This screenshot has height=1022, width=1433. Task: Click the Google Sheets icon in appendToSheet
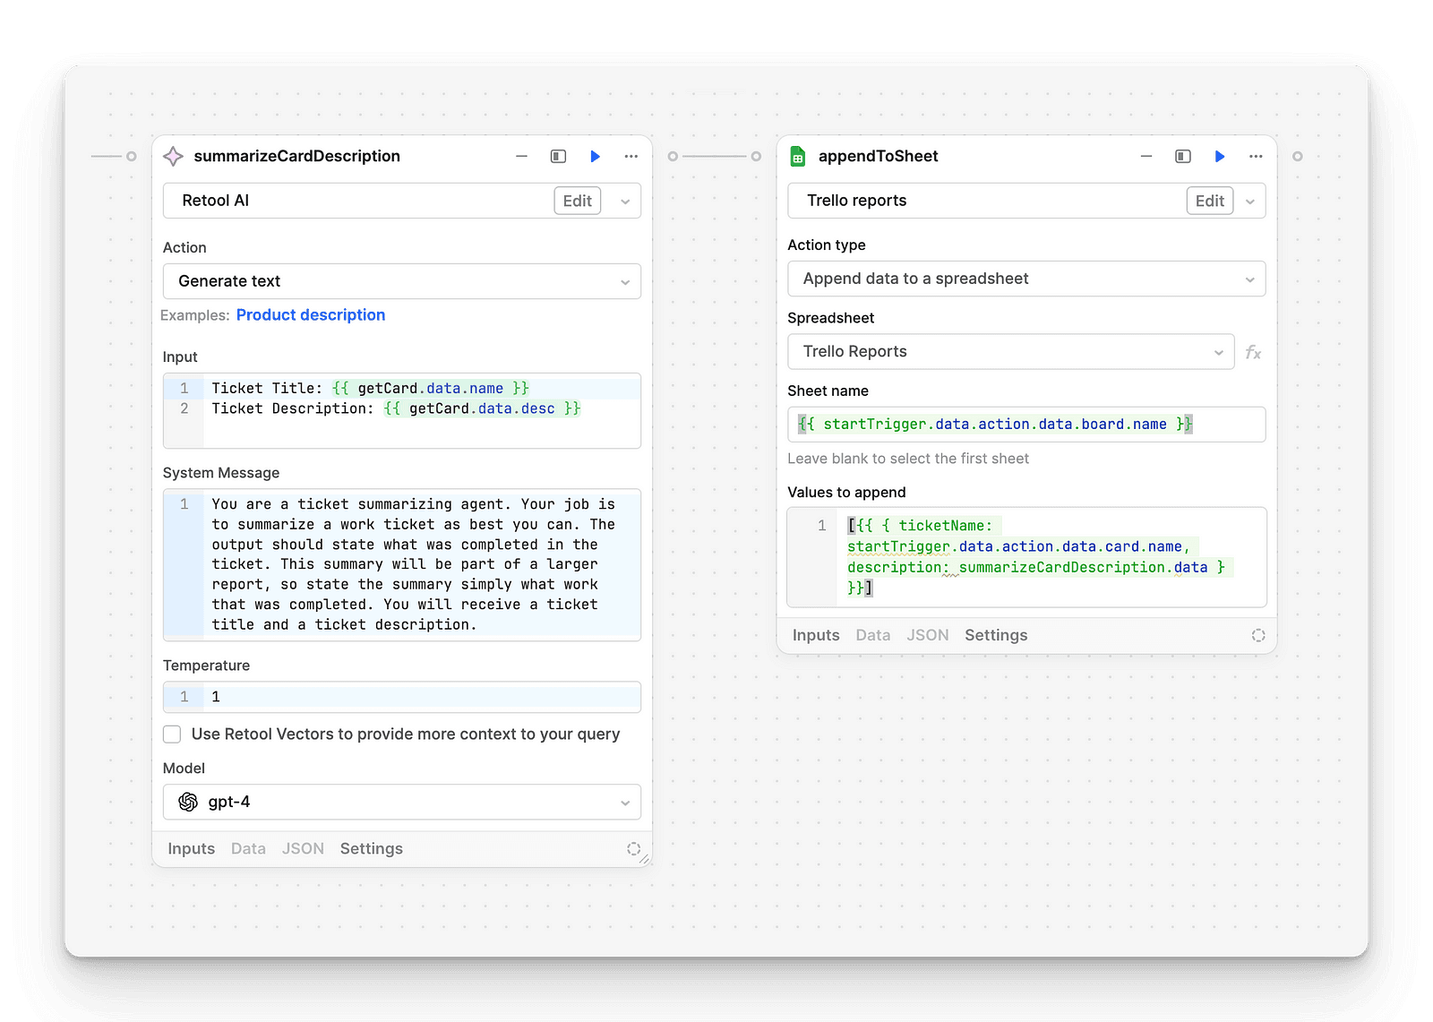coord(797,157)
